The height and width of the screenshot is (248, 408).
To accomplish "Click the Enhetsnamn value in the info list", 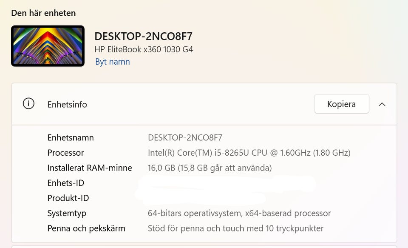I will click(185, 137).
